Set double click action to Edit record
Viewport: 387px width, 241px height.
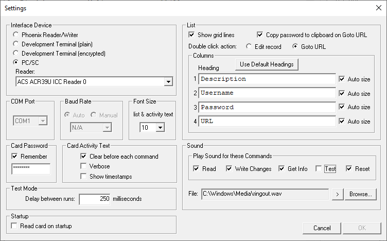[x=250, y=47]
